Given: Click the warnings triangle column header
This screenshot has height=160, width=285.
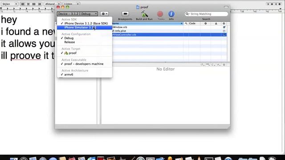Looking at the screenshot, I should [216, 24].
